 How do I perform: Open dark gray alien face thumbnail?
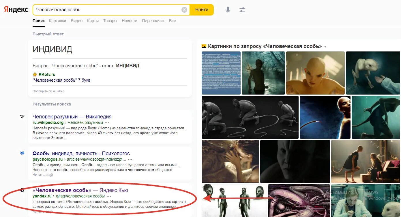click(x=295, y=162)
